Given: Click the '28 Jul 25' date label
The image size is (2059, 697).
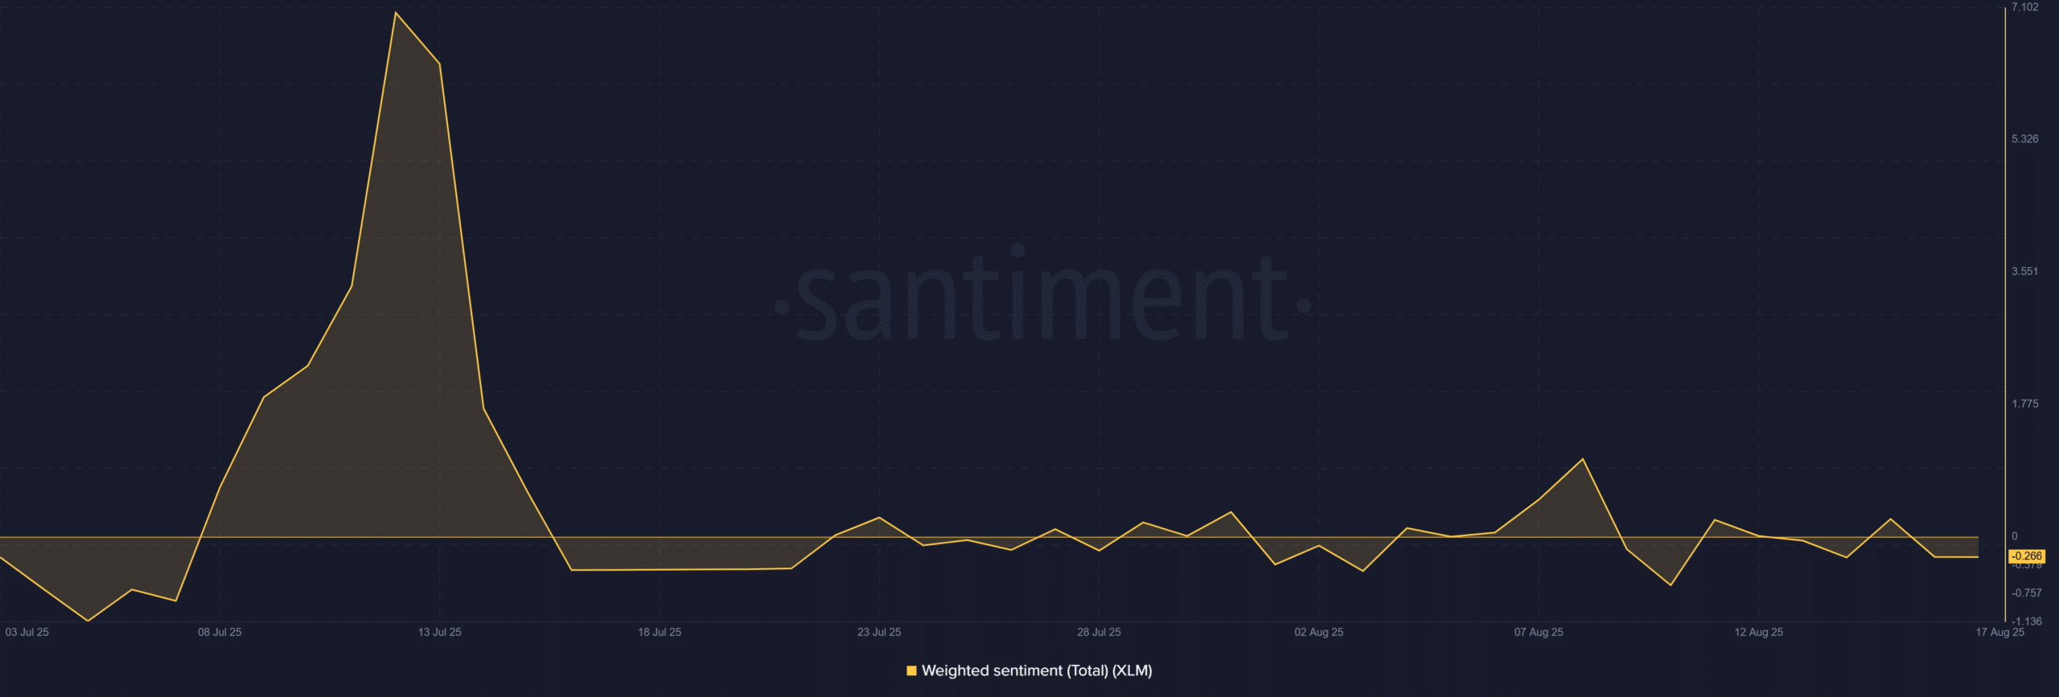Looking at the screenshot, I should [x=1099, y=632].
